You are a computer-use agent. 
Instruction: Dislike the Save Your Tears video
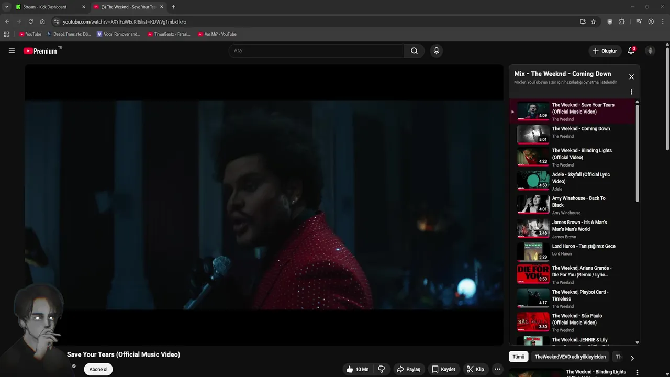[x=382, y=369]
